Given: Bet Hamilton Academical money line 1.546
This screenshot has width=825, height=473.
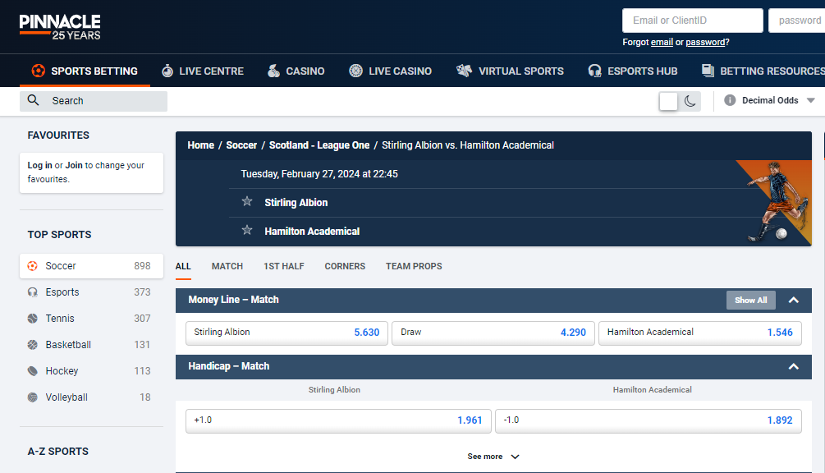Looking at the screenshot, I should [700, 333].
